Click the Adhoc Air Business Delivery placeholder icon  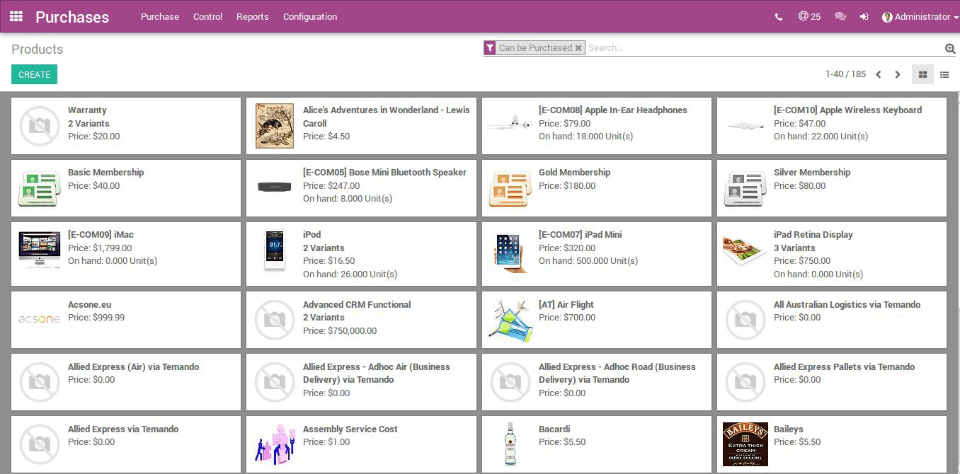(x=275, y=383)
